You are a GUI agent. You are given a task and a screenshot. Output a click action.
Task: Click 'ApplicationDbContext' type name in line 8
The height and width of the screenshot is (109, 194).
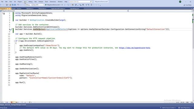point(57,29)
